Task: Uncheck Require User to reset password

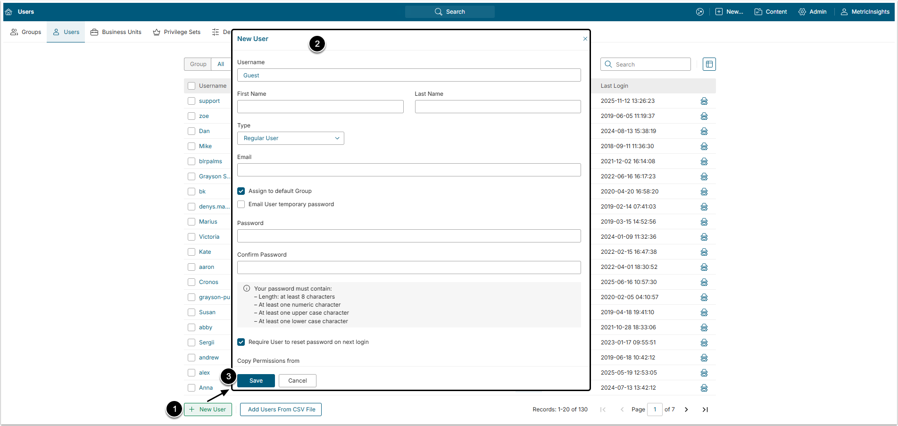Action: 241,342
